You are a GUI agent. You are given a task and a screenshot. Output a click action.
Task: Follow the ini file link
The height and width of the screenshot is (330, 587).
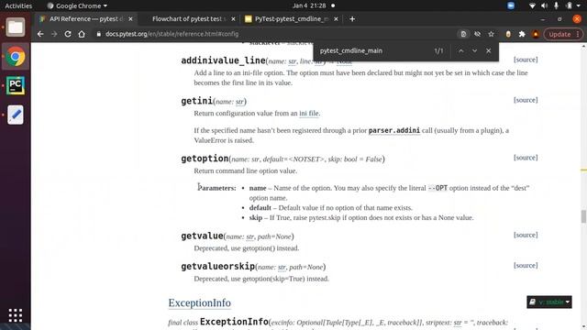tap(309, 114)
